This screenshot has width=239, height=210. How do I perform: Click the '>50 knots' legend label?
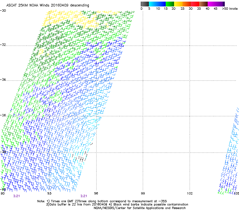tap(230, 9)
